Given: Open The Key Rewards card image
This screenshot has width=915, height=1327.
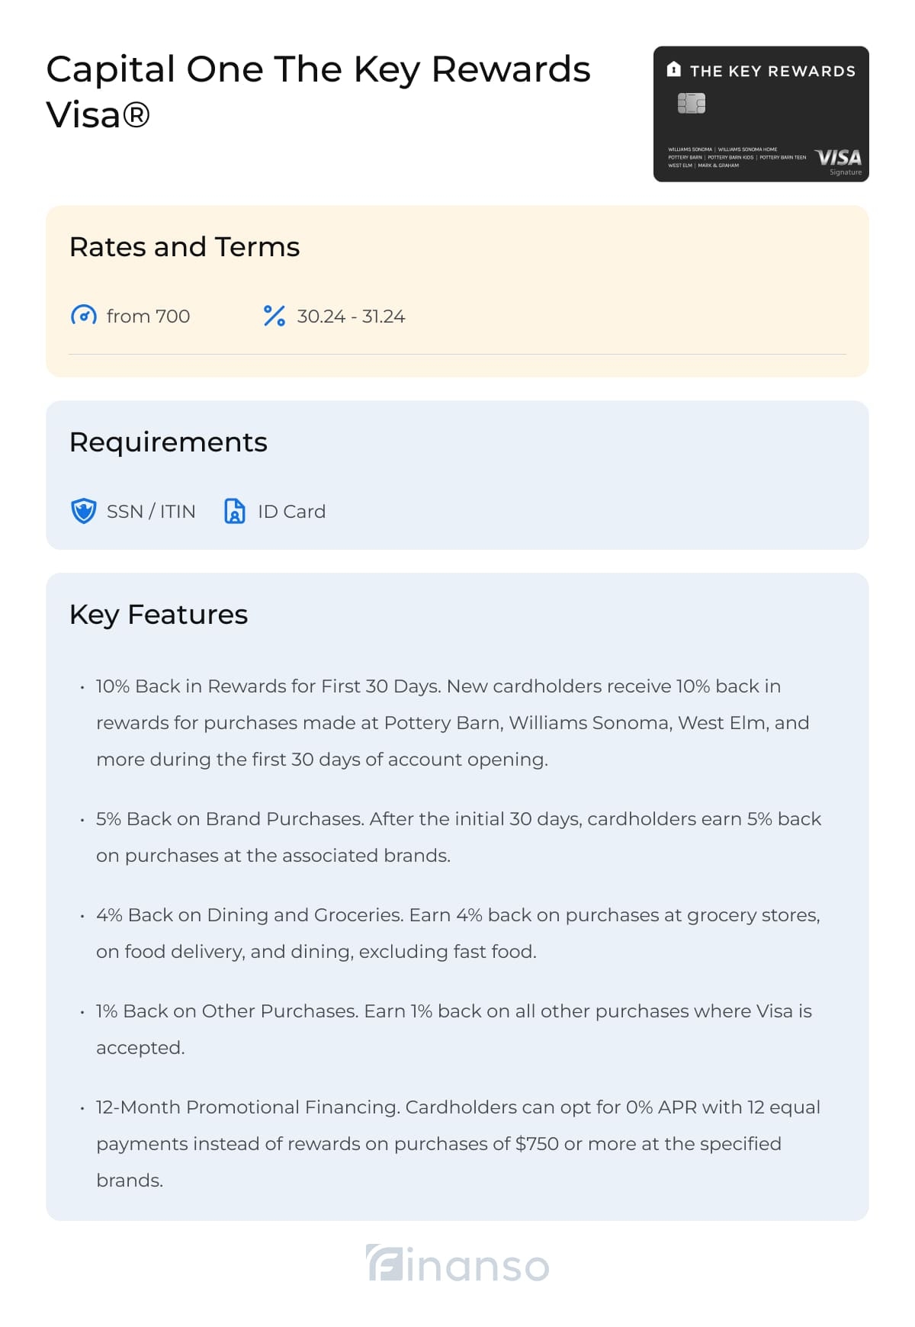Looking at the screenshot, I should (761, 114).
